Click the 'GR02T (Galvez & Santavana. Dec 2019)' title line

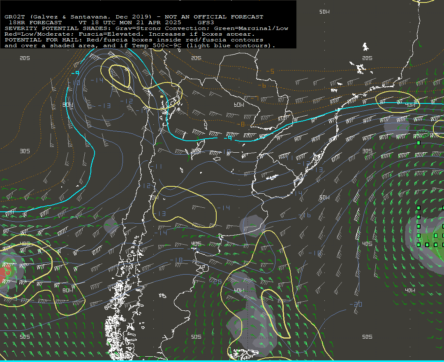coord(134,17)
